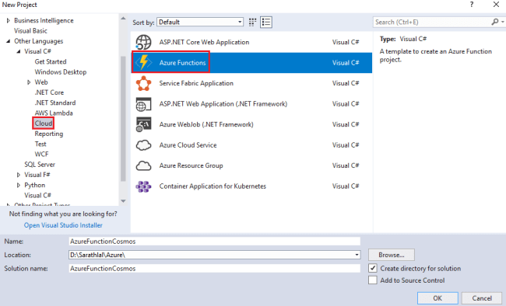Click the Azure WebJob template icon
The height and width of the screenshot is (306, 506).
point(143,125)
